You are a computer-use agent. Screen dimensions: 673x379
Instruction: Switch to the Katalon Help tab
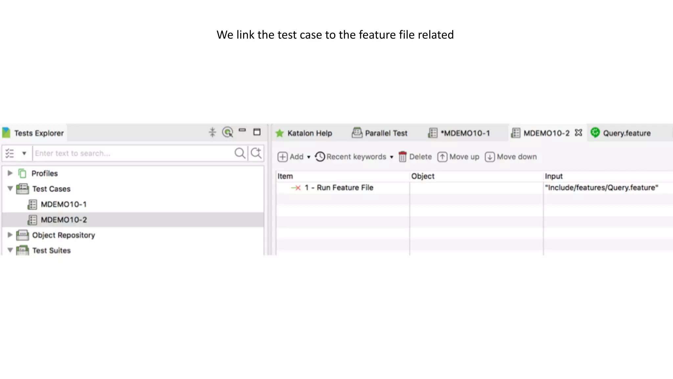[x=310, y=133]
